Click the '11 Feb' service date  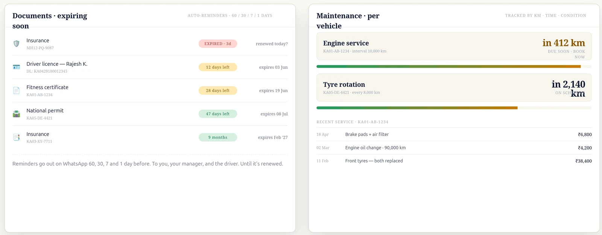pyautogui.click(x=322, y=161)
